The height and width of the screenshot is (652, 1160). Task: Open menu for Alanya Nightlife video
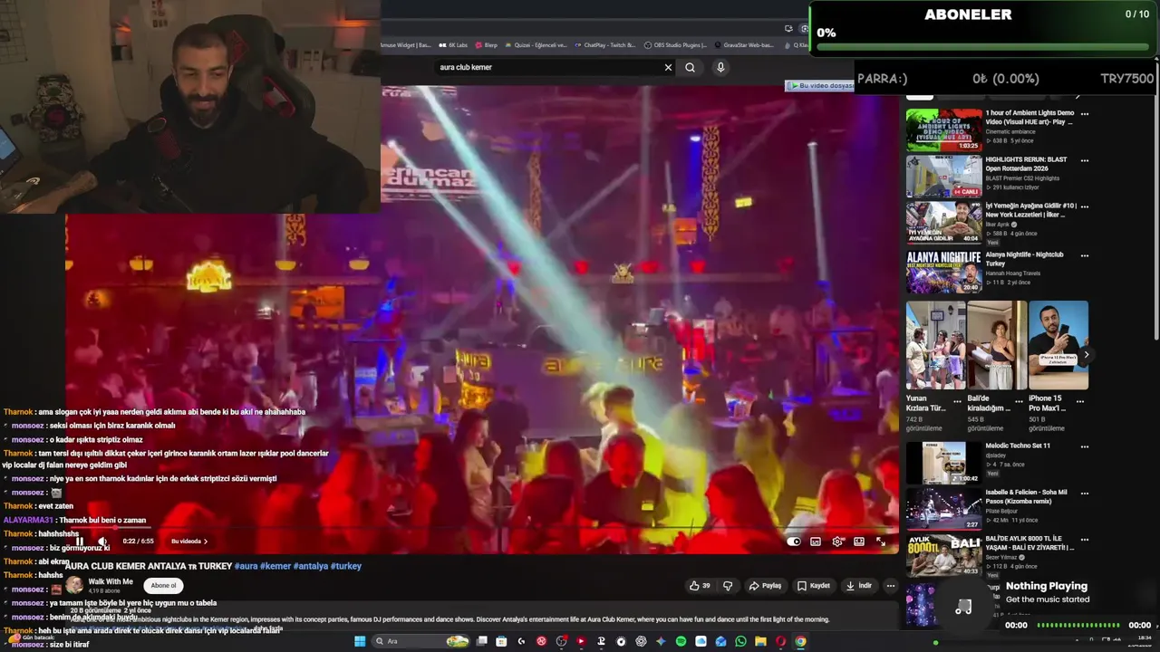(1084, 255)
